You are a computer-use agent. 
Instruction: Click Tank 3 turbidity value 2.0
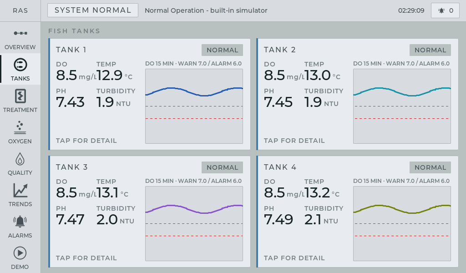[x=107, y=219]
